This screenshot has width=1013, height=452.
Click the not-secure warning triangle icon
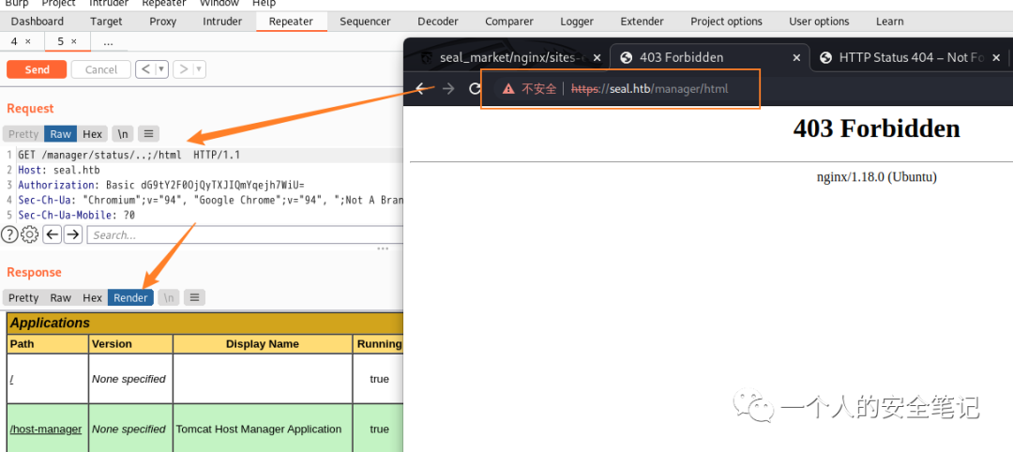point(508,88)
